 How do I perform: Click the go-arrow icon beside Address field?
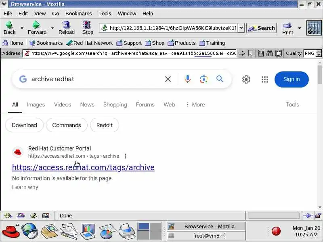(x=241, y=53)
